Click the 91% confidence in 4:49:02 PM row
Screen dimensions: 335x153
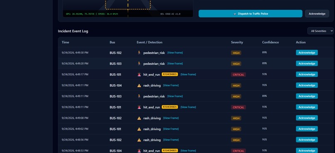(x=264, y=129)
